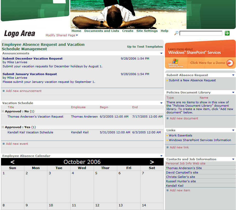Click the Announcements web part title

point(16,53)
